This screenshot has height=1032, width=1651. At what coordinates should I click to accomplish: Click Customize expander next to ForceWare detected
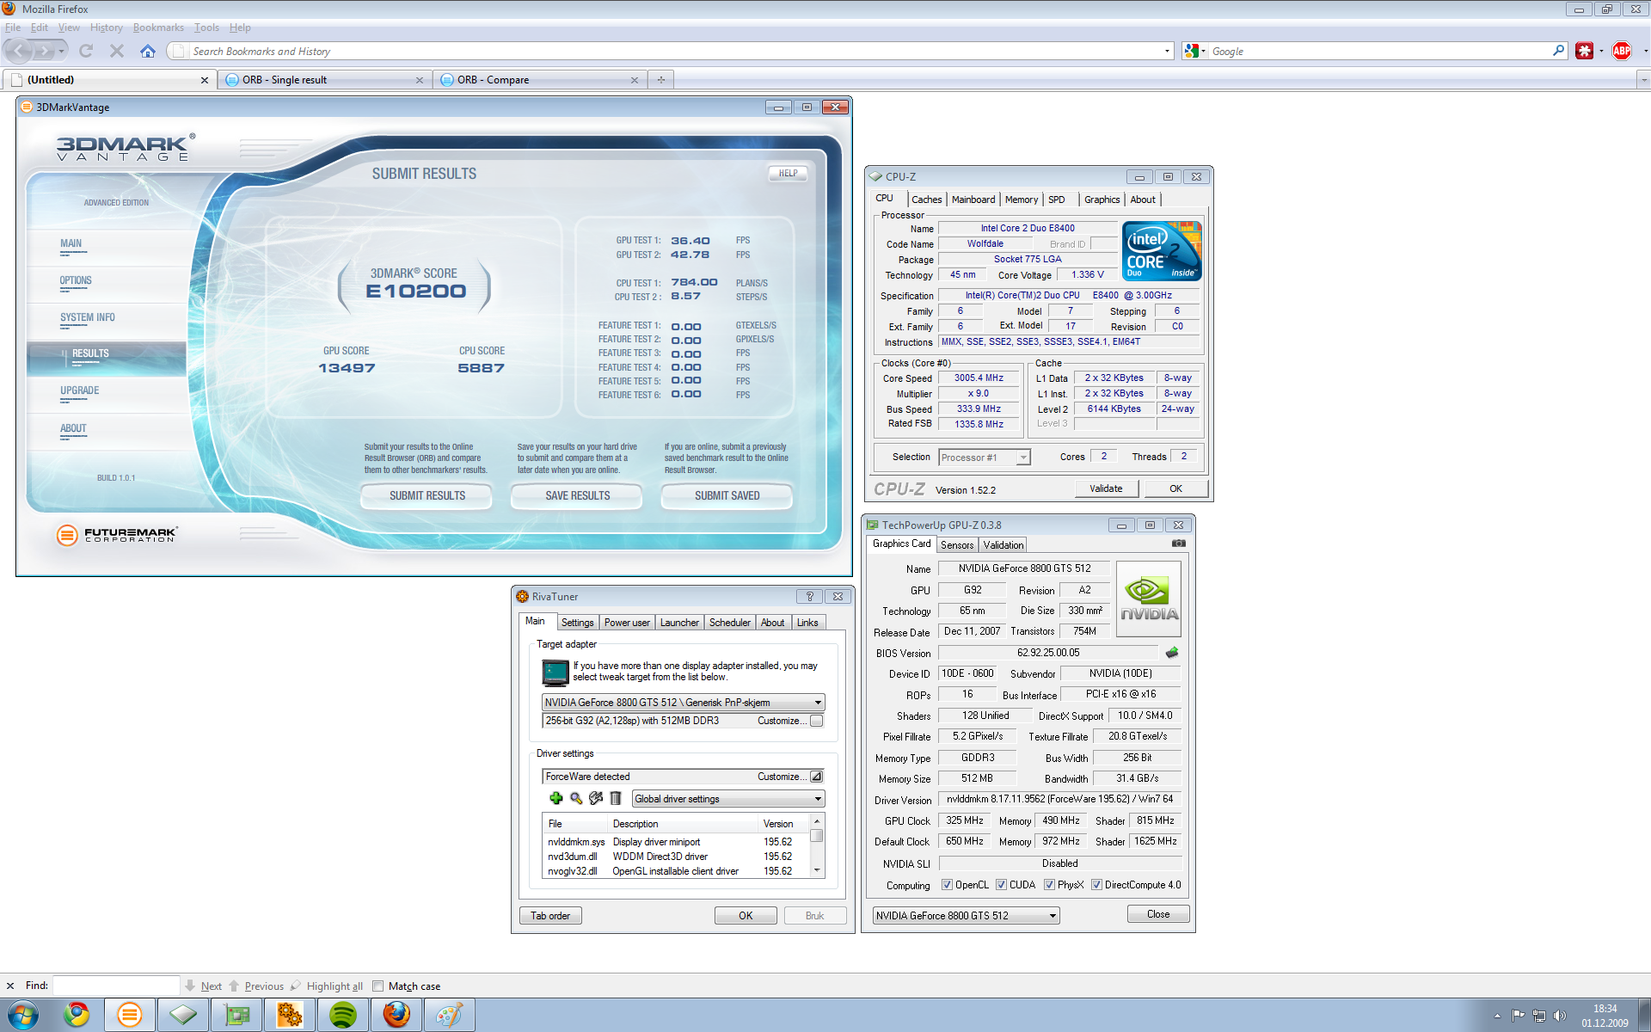tap(816, 777)
